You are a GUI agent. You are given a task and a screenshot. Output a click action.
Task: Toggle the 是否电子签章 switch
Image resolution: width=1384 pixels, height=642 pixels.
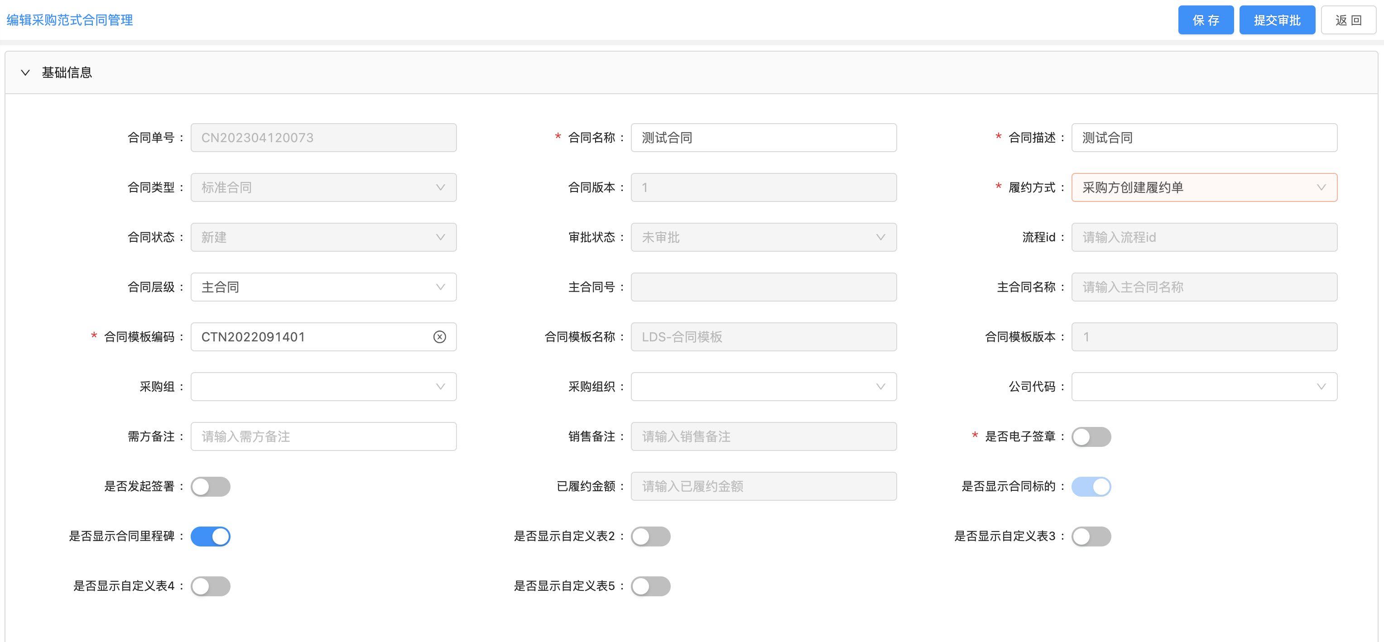pyautogui.click(x=1091, y=437)
